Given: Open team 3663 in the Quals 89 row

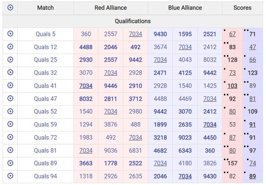Looking at the screenshot, I should pyautogui.click(x=86, y=163).
